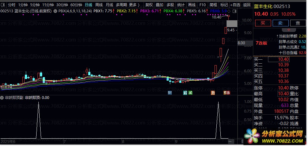This screenshot has width=308, height=146.
Task: Click the 2025年6 date axis label
Action: click(7, 141)
